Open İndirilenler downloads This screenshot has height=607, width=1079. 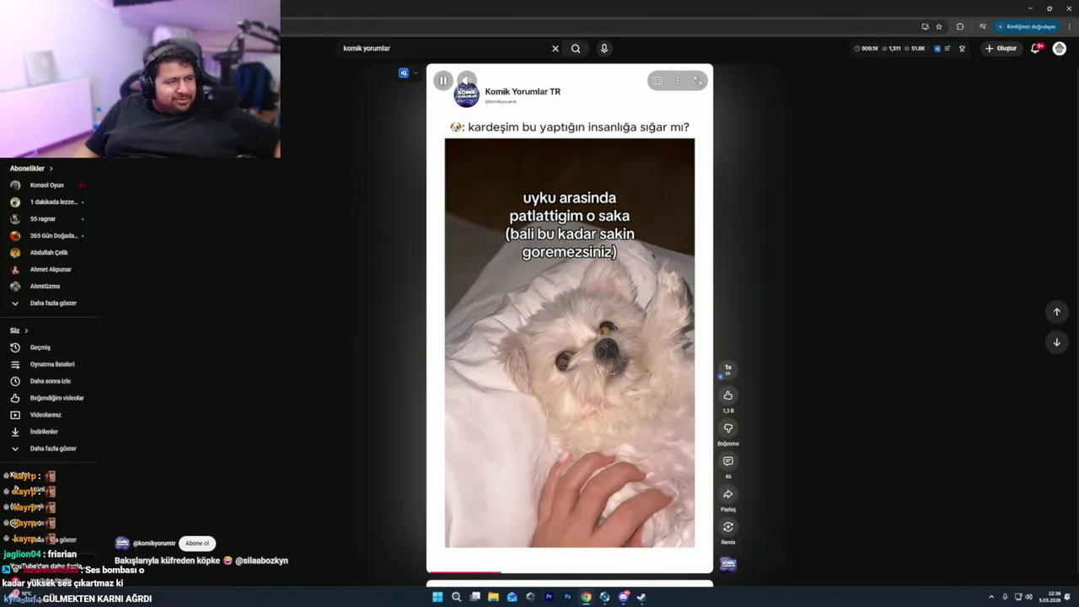pyautogui.click(x=48, y=432)
